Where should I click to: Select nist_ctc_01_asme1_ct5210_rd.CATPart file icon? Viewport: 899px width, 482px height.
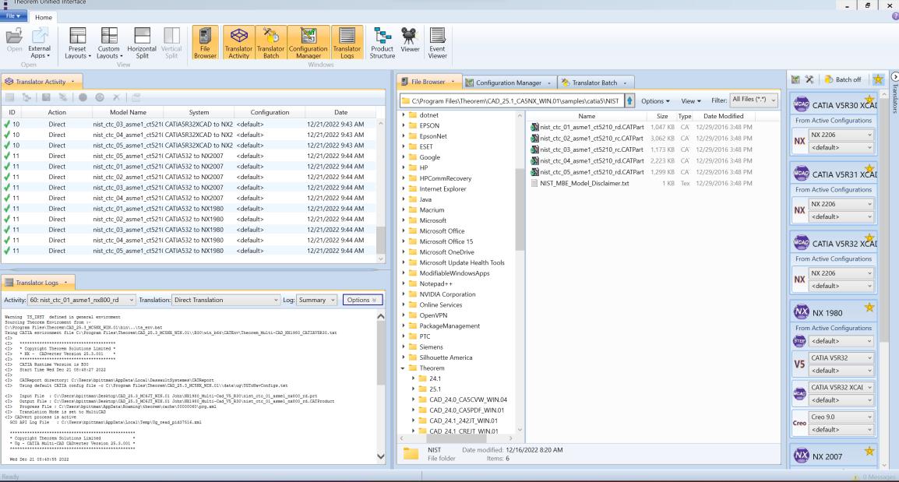point(534,127)
